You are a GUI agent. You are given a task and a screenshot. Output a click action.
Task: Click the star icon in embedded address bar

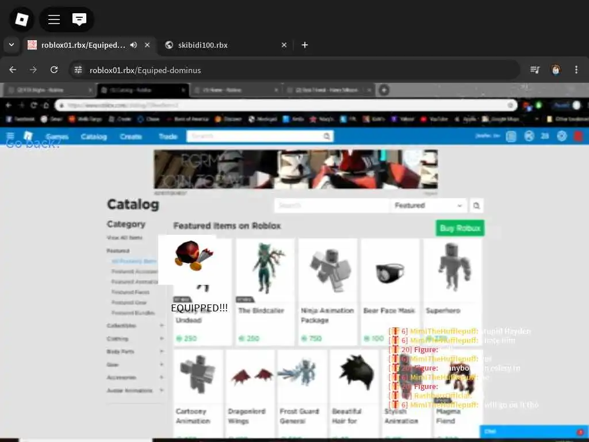tap(510, 105)
